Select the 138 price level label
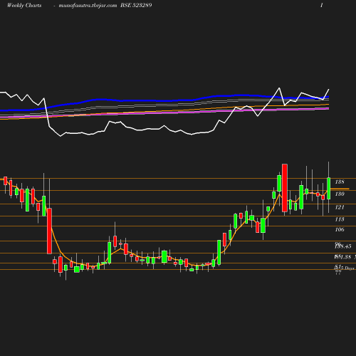Viewport: 356px width, 356px height. coord(340,182)
